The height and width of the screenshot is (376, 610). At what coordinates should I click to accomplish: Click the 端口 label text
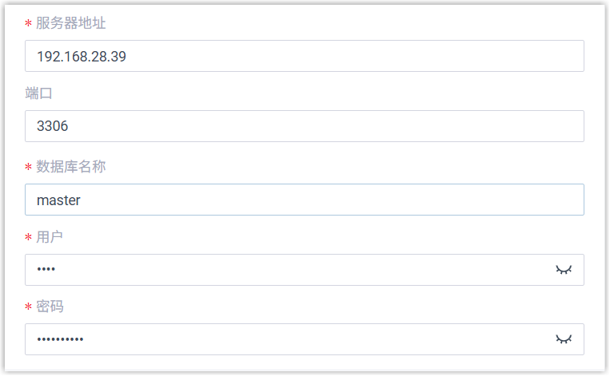tap(38, 93)
